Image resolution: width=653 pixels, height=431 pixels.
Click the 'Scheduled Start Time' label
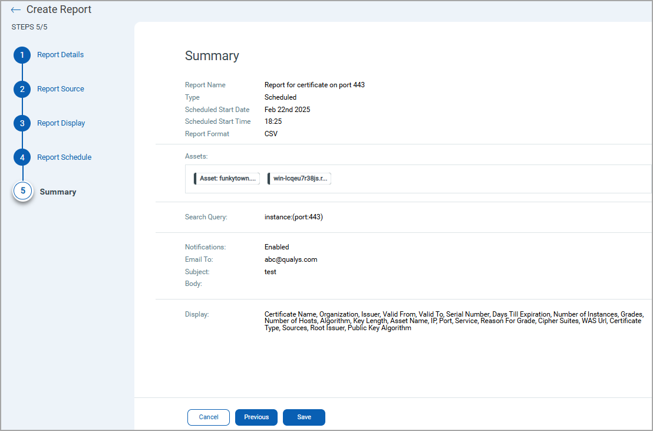218,121
